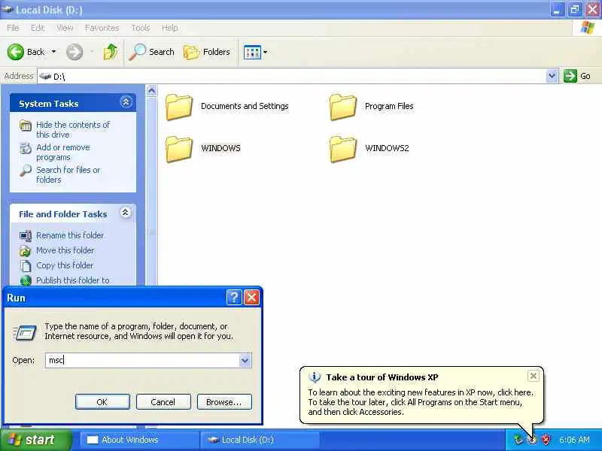Screen dimensions: 602x451
Task: Open the Start menu
Action: point(36,440)
